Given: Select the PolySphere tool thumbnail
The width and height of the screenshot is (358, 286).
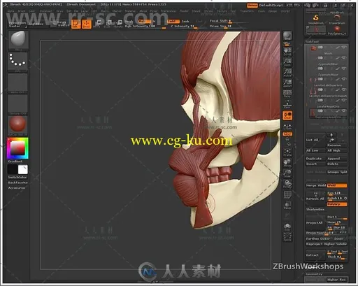Looking at the screenshot, I should 337,30.
